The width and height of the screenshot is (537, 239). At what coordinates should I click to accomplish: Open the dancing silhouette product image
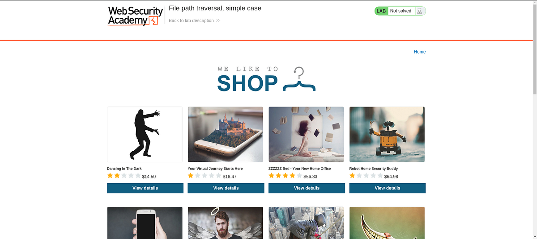(x=145, y=134)
